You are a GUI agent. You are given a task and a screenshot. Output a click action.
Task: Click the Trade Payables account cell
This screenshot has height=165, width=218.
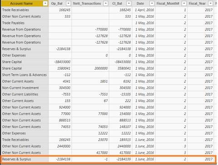pos(25,23)
